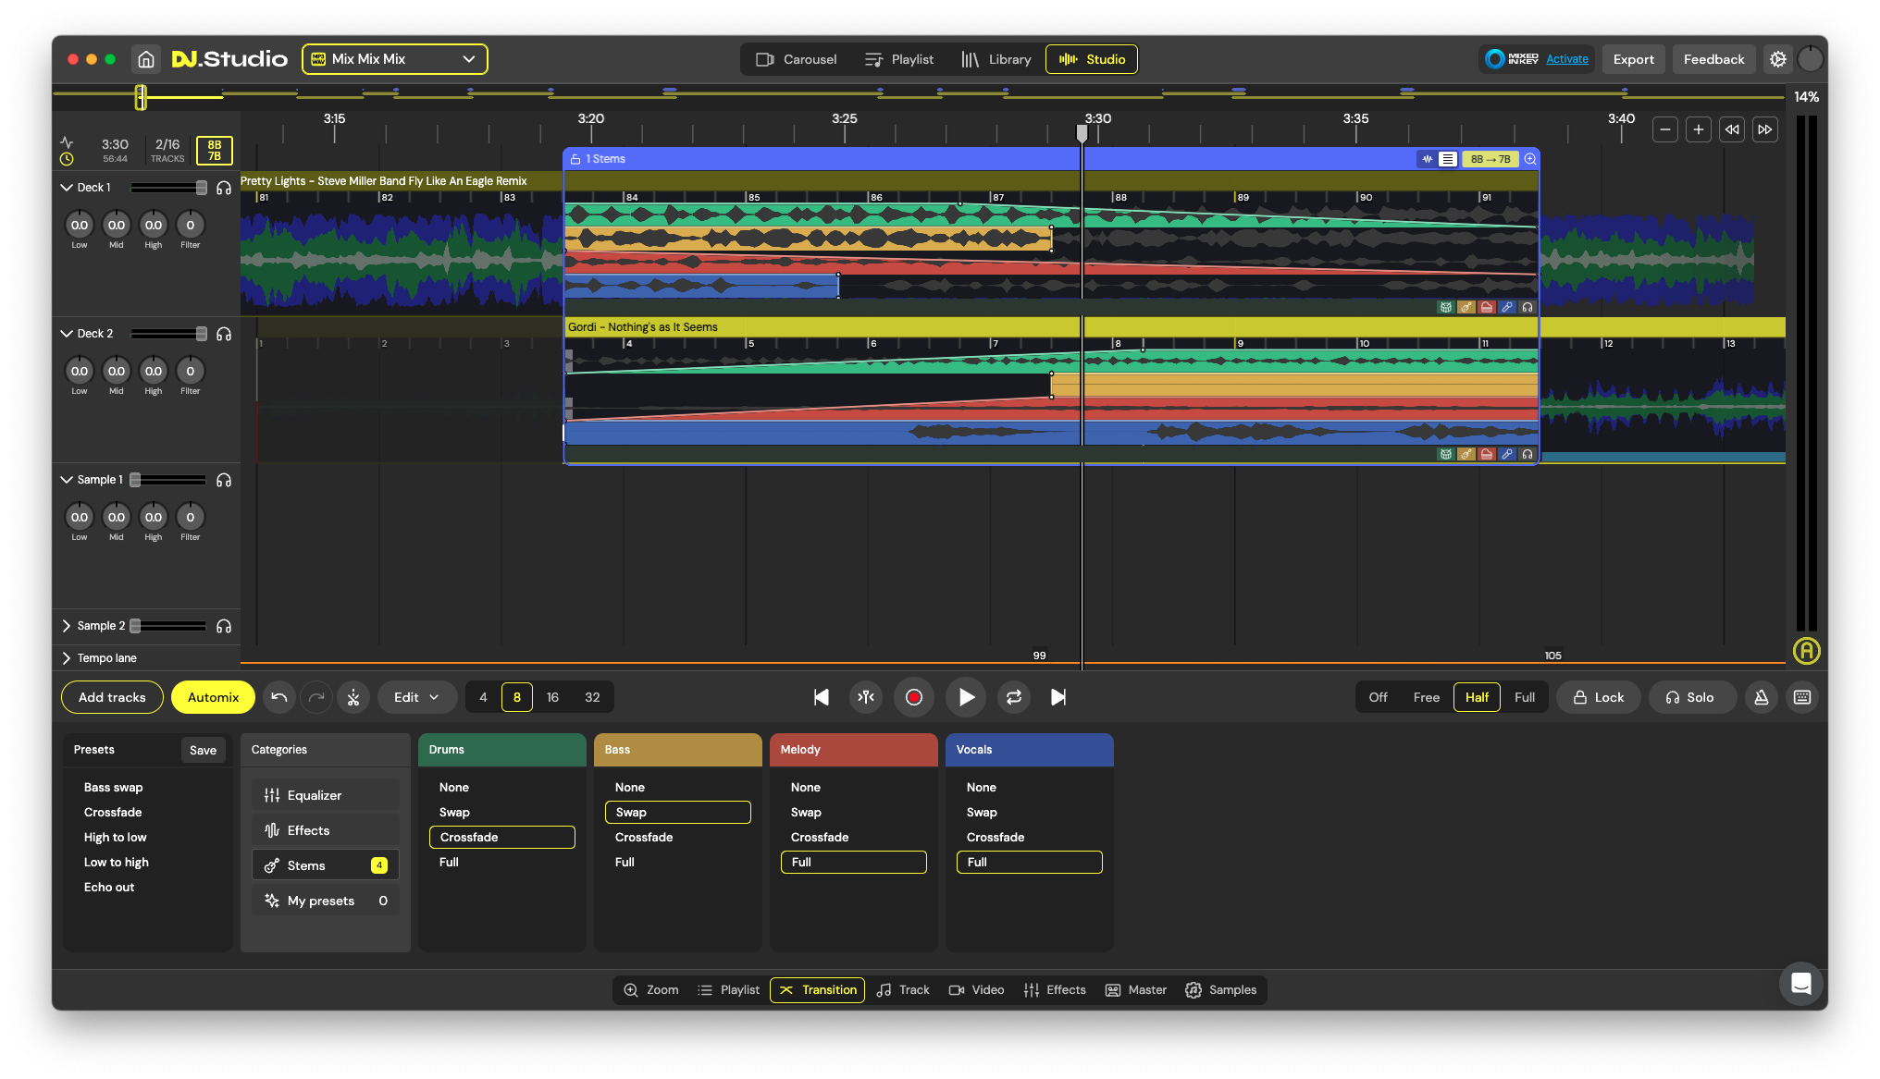Click the Add tracks button
The height and width of the screenshot is (1079, 1880).
coord(112,697)
